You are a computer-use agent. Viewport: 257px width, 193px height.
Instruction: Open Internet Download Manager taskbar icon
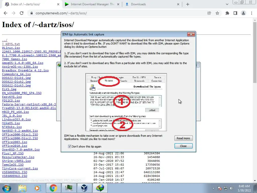100,188
